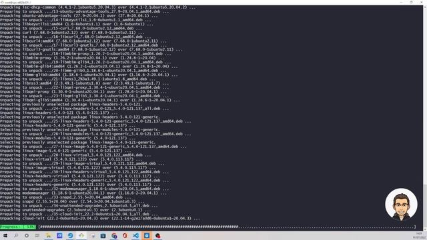Image resolution: width=427 pixels, height=240 pixels.
Task: Click line Unpacking cloud-init (22.2-0ubuntu1~20.04.3)
Action: pyautogui.click(x=100, y=218)
